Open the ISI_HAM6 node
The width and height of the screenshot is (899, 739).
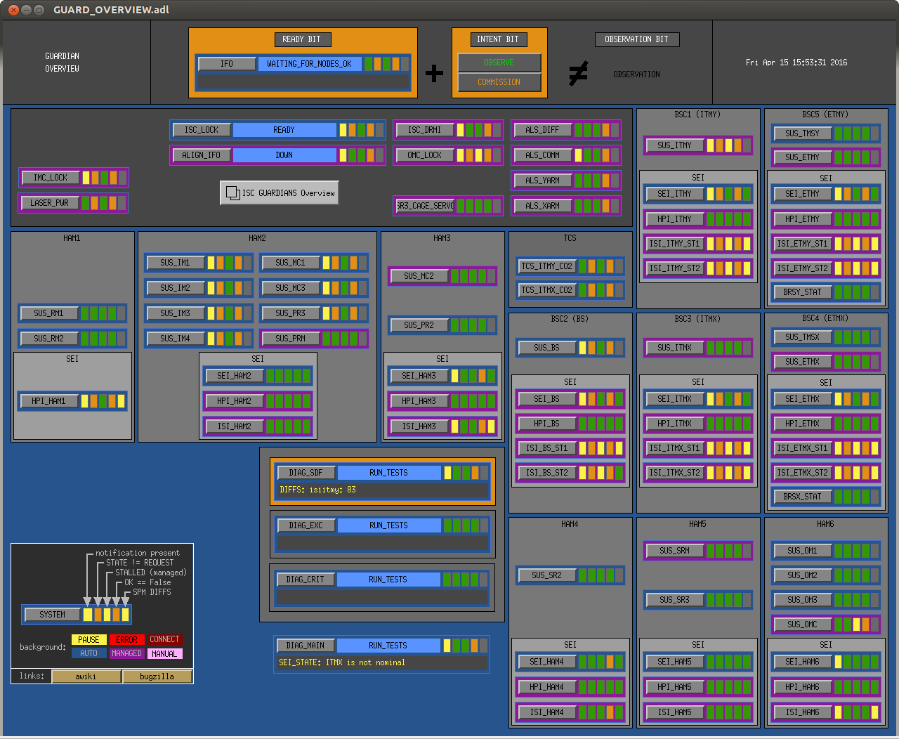pos(803,712)
